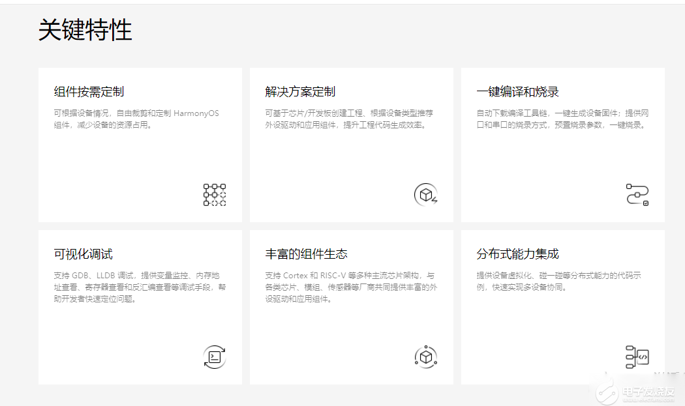Click the 关键特性 page heading

click(85, 30)
